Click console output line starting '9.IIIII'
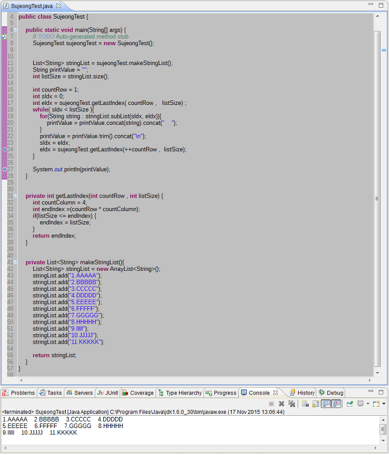 pyautogui.click(x=40, y=433)
